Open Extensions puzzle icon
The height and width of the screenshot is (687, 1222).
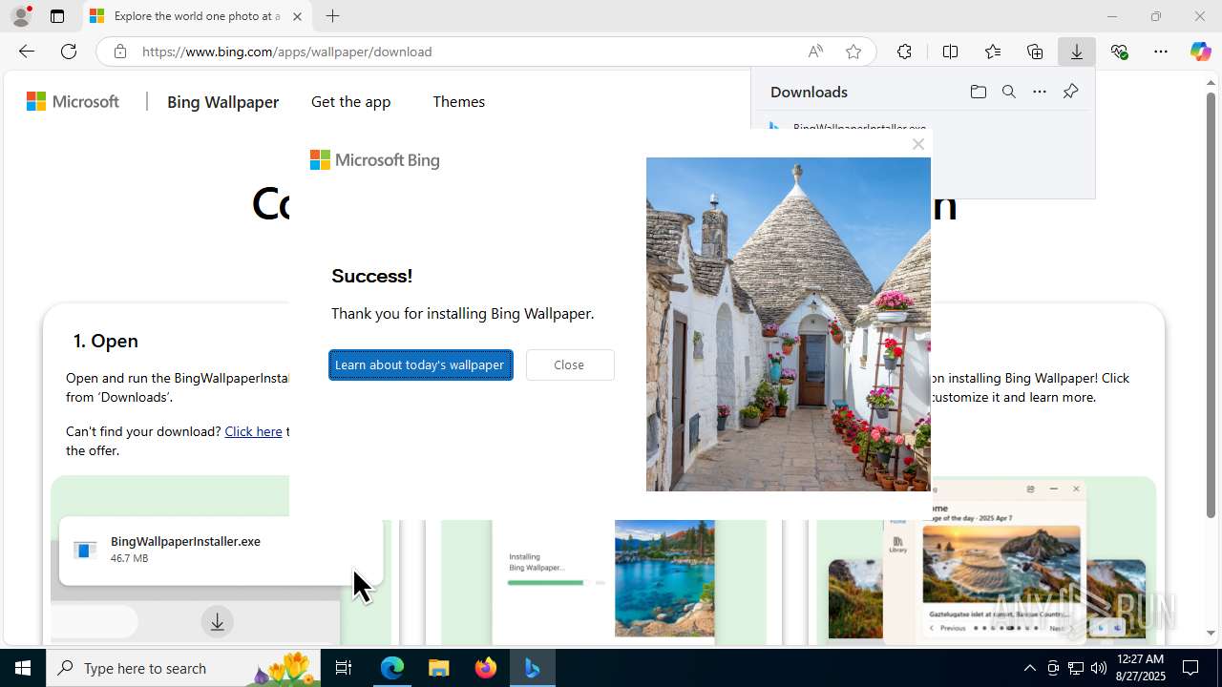coord(904,52)
